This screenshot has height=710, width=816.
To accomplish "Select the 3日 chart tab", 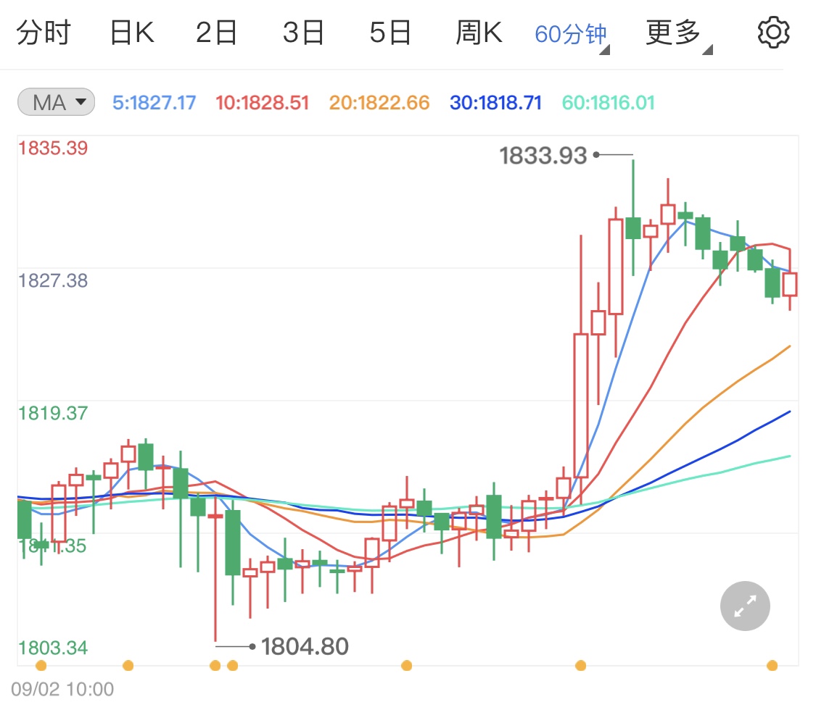I will click(303, 33).
